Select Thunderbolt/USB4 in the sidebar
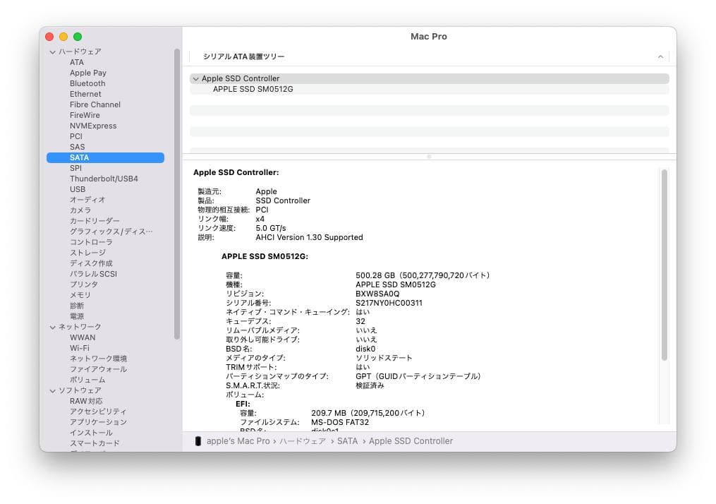 103,179
